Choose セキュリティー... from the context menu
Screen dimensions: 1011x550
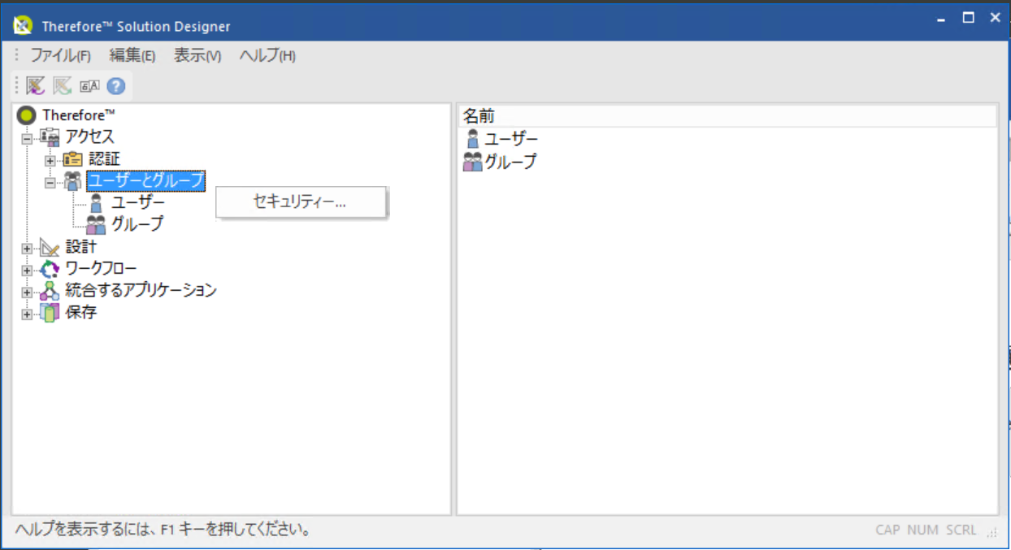click(x=301, y=202)
